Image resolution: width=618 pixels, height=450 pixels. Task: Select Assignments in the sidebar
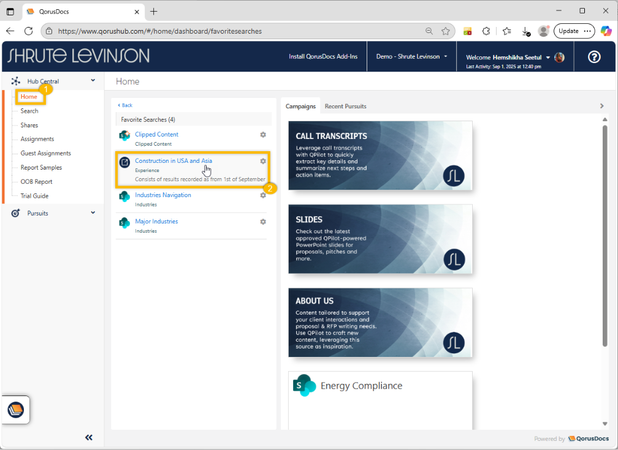tap(37, 139)
